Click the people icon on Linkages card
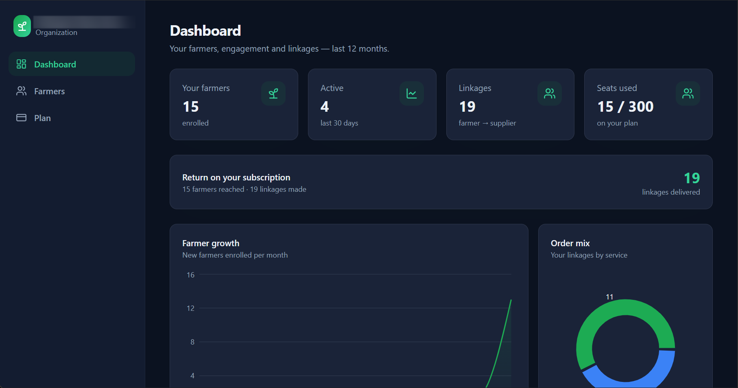The height and width of the screenshot is (388, 738). coord(550,93)
